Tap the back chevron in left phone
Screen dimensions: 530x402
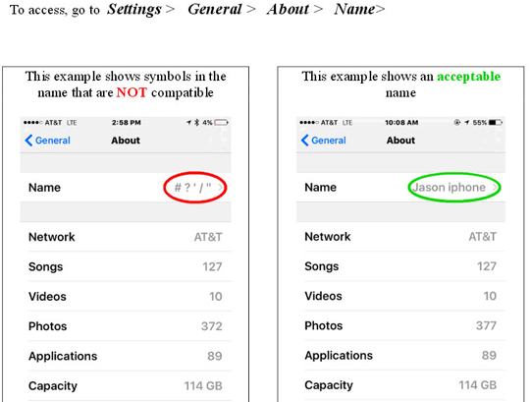coord(28,141)
